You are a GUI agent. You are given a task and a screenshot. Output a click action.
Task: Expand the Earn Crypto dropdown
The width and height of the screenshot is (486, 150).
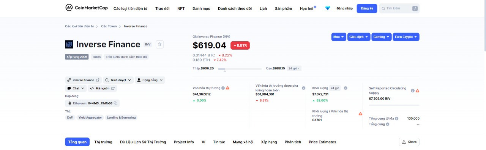(406, 37)
